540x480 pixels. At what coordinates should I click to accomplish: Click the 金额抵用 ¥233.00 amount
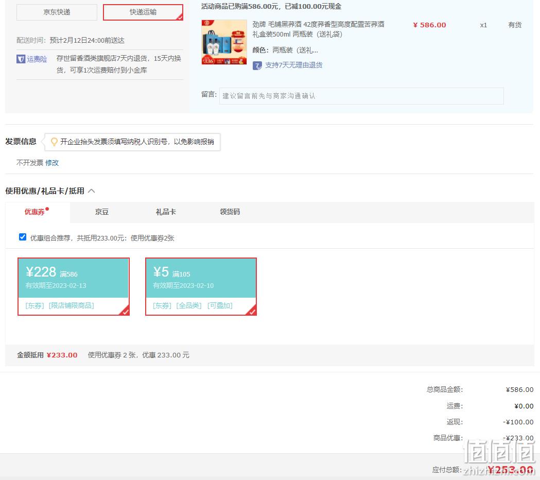(x=62, y=355)
